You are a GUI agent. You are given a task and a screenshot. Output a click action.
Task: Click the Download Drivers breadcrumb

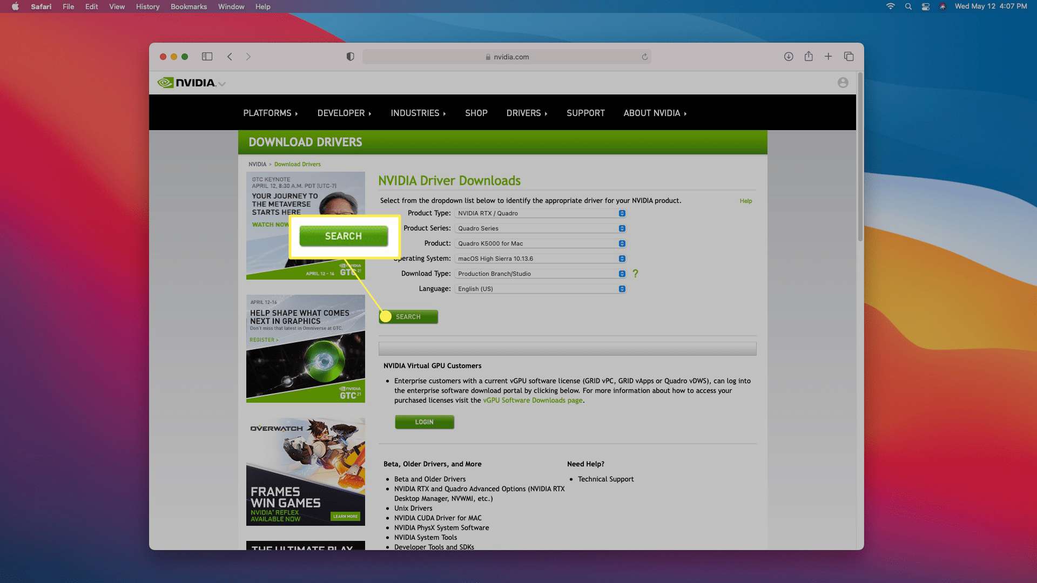297,164
